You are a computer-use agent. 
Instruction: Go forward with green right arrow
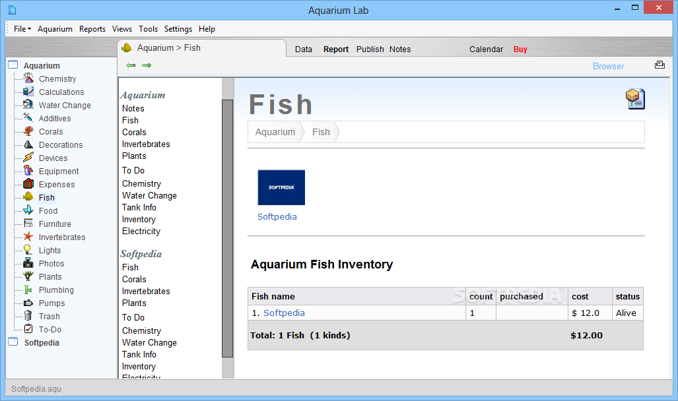pyautogui.click(x=147, y=65)
